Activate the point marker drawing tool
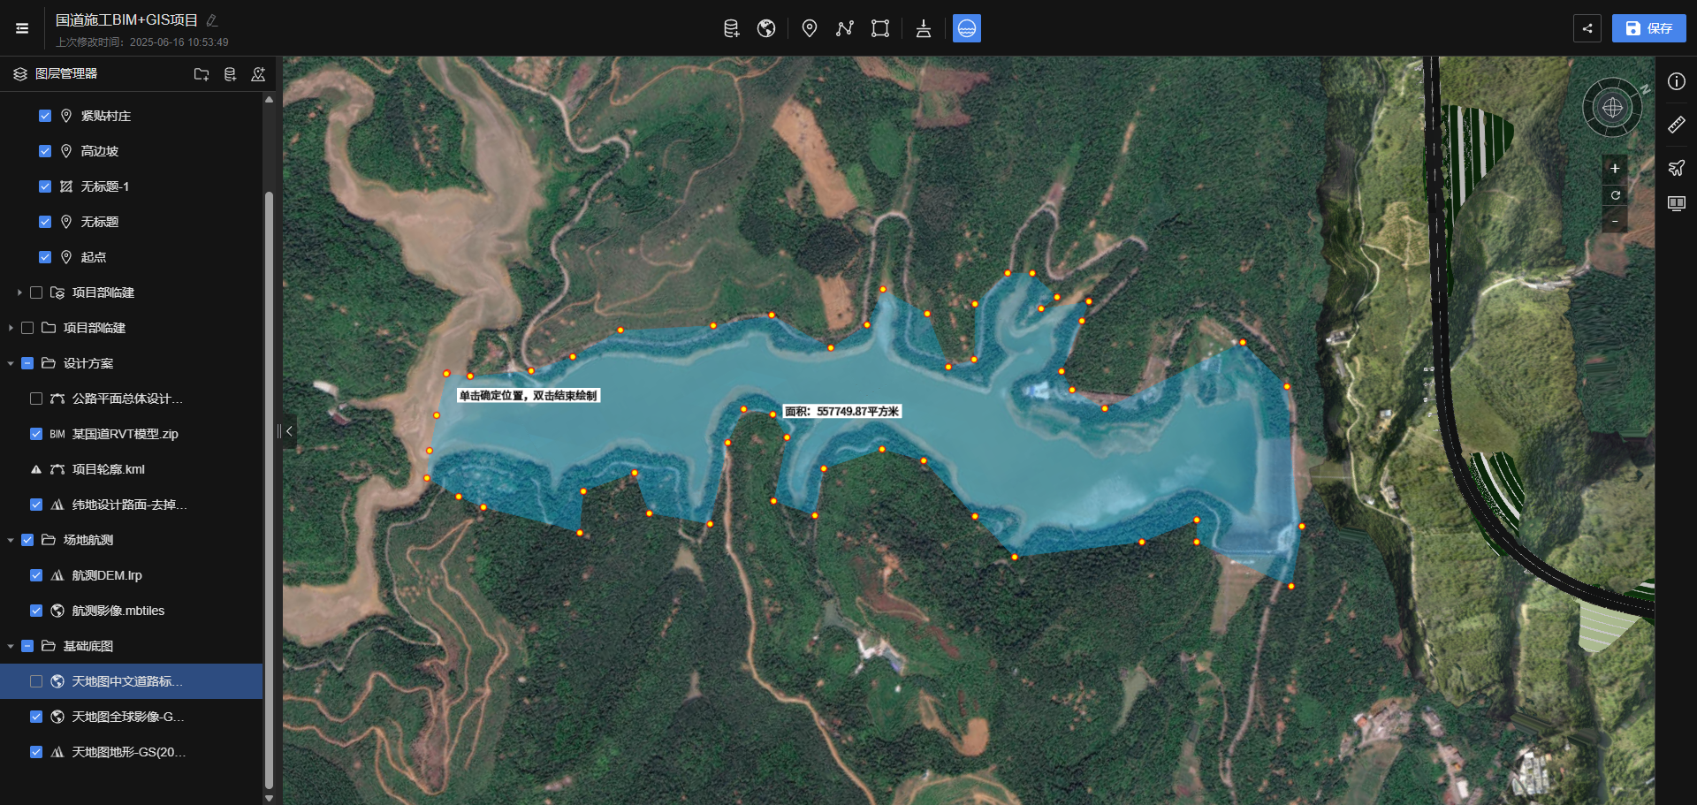This screenshot has width=1697, height=805. click(x=810, y=29)
